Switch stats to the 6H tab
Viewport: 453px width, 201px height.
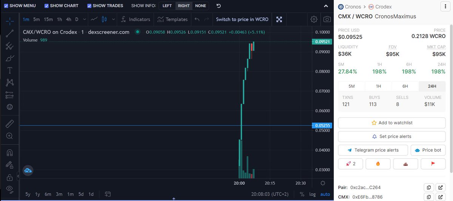[x=405, y=86]
